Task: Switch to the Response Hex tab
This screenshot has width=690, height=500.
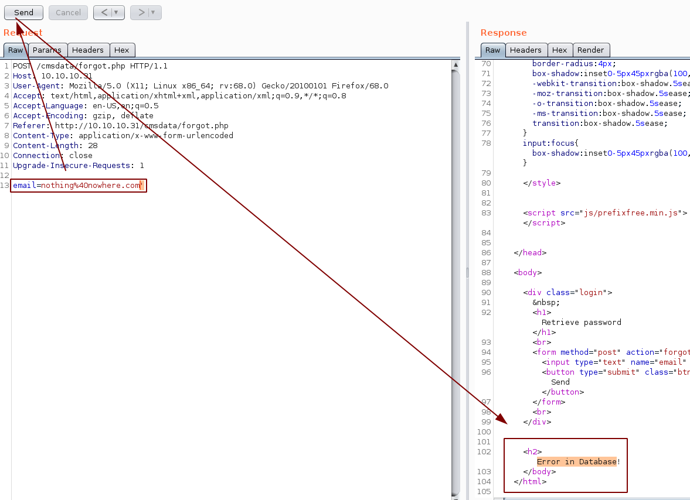Action: (x=560, y=50)
